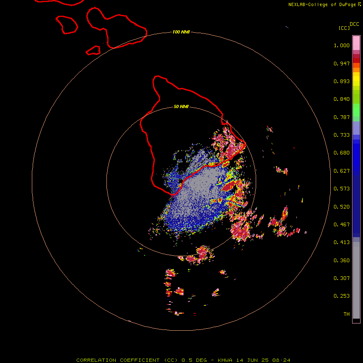
Task: Pick the bright green swatch above 0.787
Action: (356, 110)
